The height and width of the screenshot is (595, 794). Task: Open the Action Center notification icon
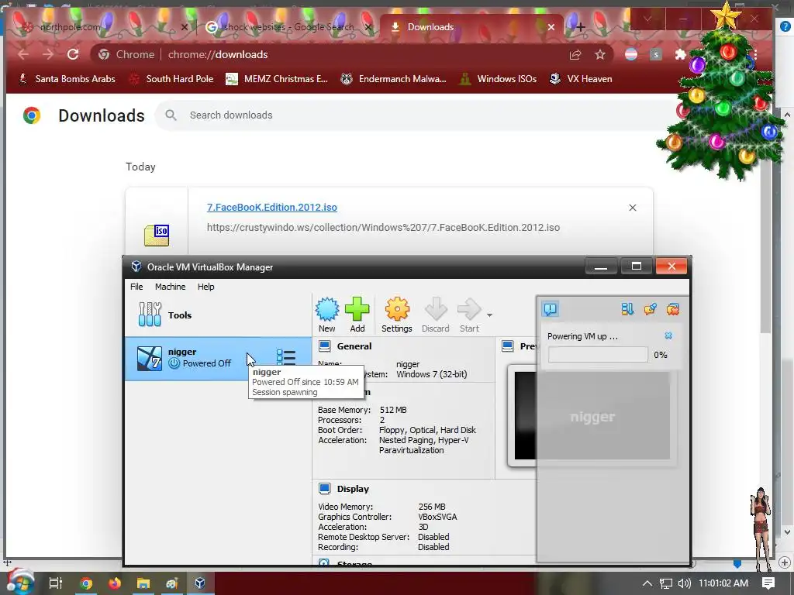[768, 583]
